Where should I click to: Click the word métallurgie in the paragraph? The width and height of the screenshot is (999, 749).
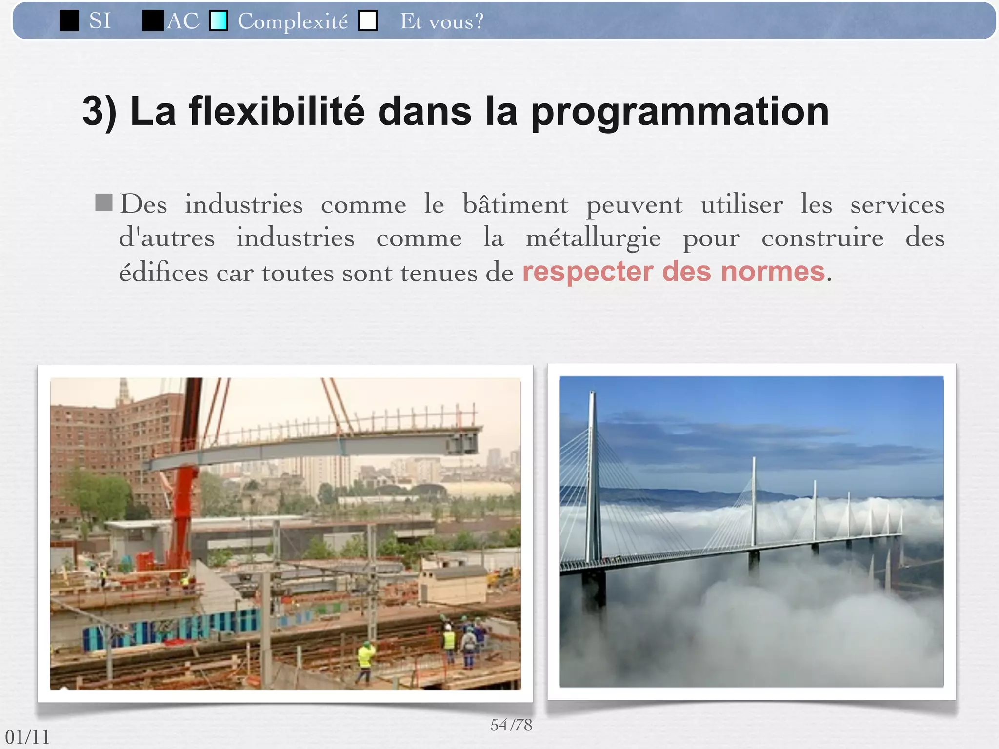[594, 238]
